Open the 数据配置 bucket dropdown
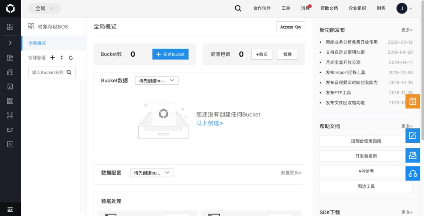Screen dimensions: 424x216 click(152, 173)
